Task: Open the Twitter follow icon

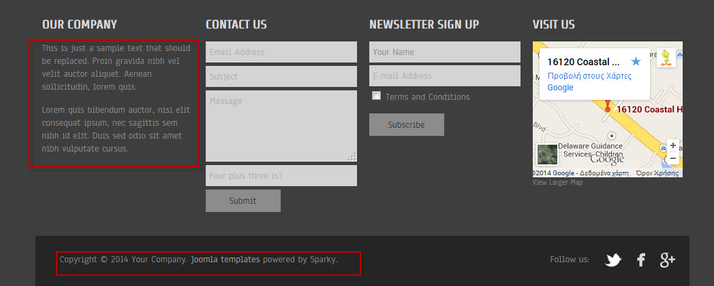Action: tap(613, 260)
